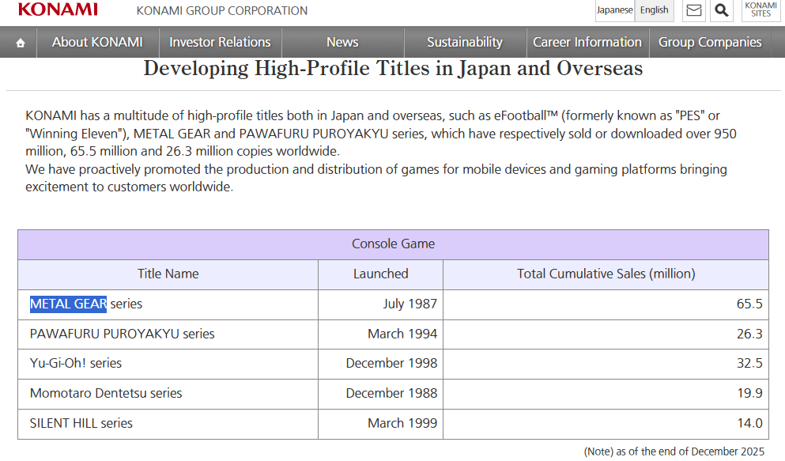Open Career Information menu
This screenshot has width=785, height=461.
[x=587, y=43]
